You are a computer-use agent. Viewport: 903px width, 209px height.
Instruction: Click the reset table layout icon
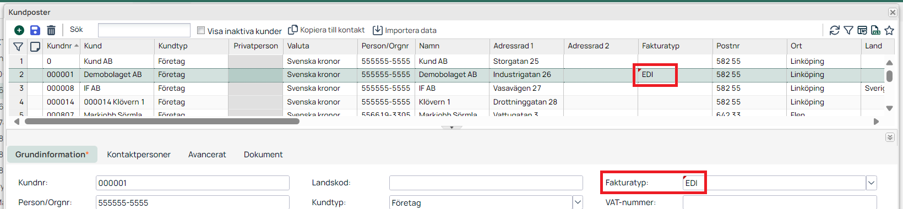[x=862, y=30]
